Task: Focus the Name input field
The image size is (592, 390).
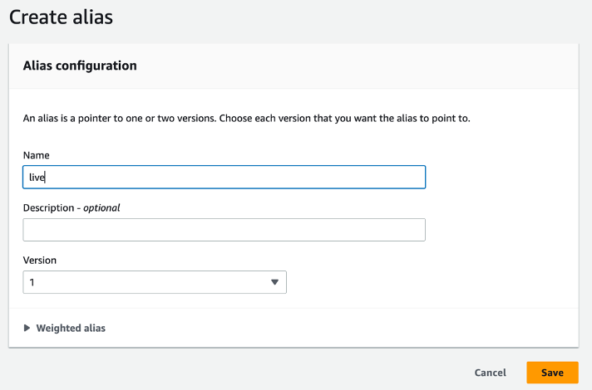Action: [224, 177]
